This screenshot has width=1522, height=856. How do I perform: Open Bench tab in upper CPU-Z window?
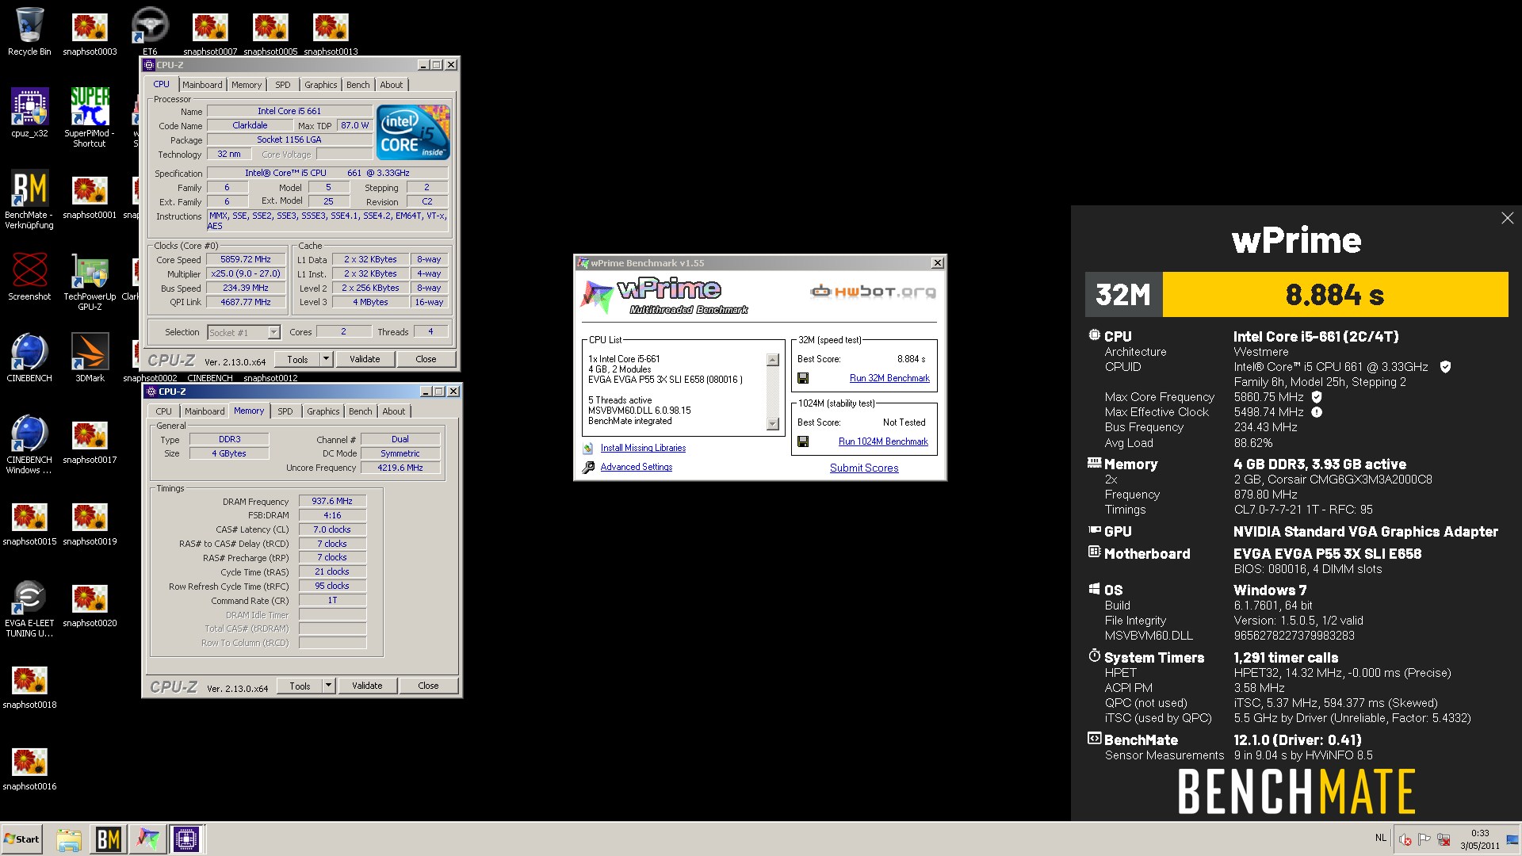358,85
